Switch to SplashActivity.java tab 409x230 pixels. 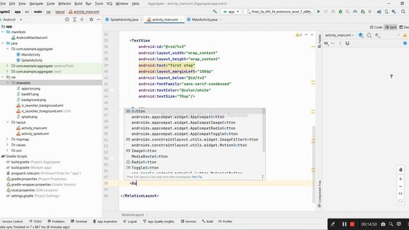click(124, 20)
